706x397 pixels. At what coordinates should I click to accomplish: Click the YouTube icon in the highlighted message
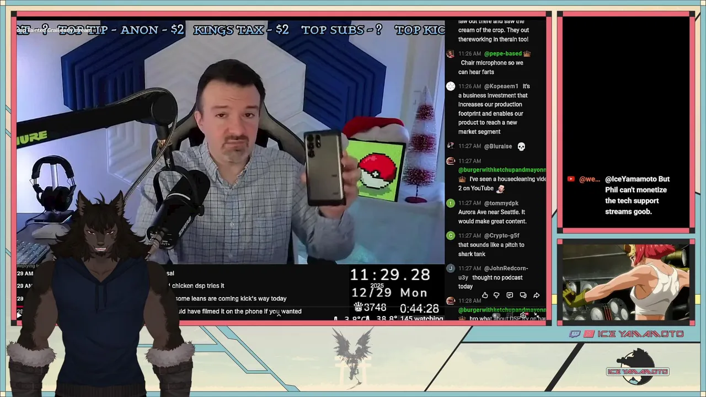pyautogui.click(x=571, y=179)
